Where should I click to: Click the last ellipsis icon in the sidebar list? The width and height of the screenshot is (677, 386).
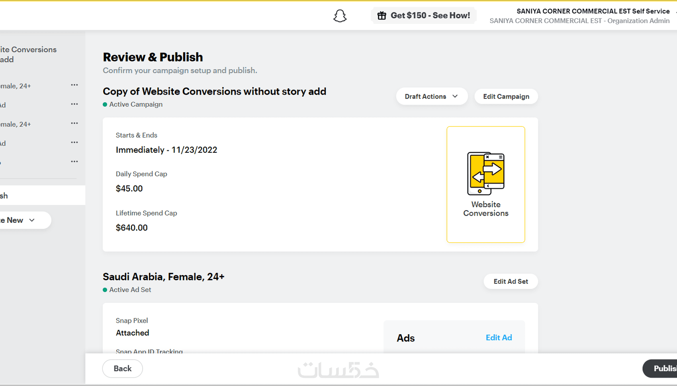coord(74,162)
